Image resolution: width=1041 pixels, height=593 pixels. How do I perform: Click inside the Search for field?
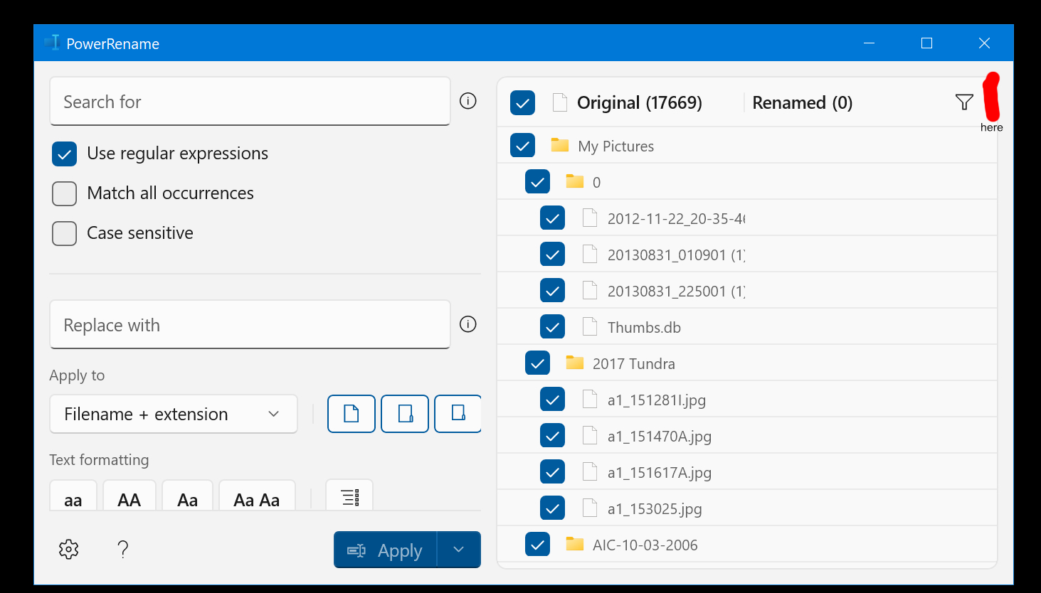(x=249, y=101)
